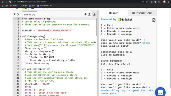Switch to the Instructions tab
171x96 pixels.
pyautogui.click(x=142, y=13)
